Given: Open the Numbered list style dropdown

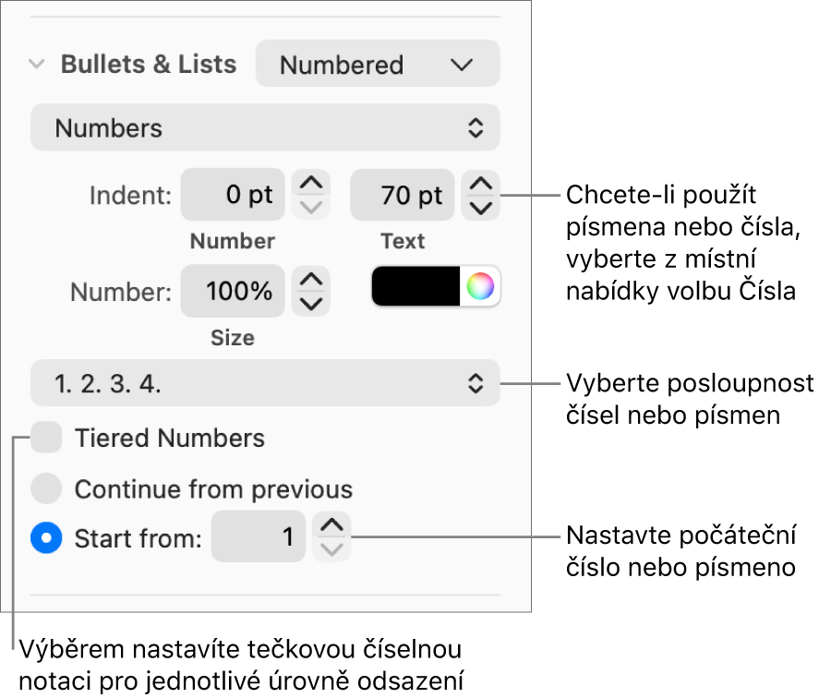Looking at the screenshot, I should (x=377, y=65).
